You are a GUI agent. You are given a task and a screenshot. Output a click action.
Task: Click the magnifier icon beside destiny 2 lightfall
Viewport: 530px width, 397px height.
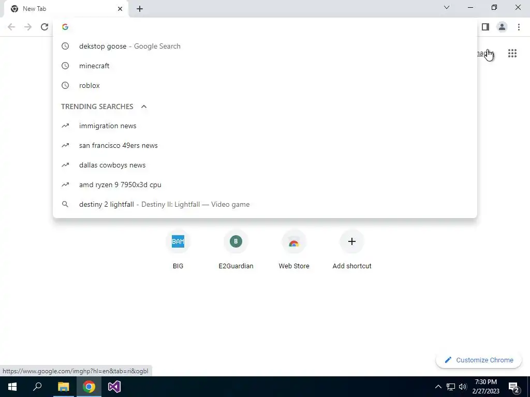pos(65,204)
